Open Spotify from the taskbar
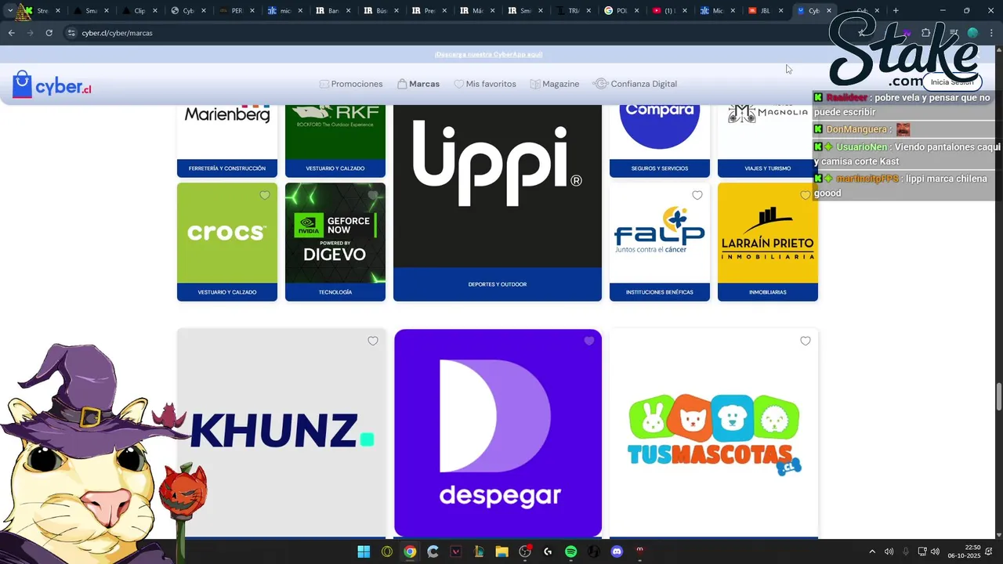 point(570,551)
